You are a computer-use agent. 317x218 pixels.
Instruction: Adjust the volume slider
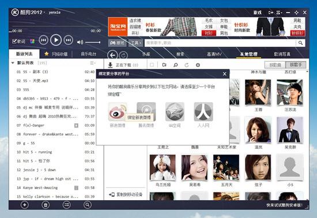click(93, 42)
